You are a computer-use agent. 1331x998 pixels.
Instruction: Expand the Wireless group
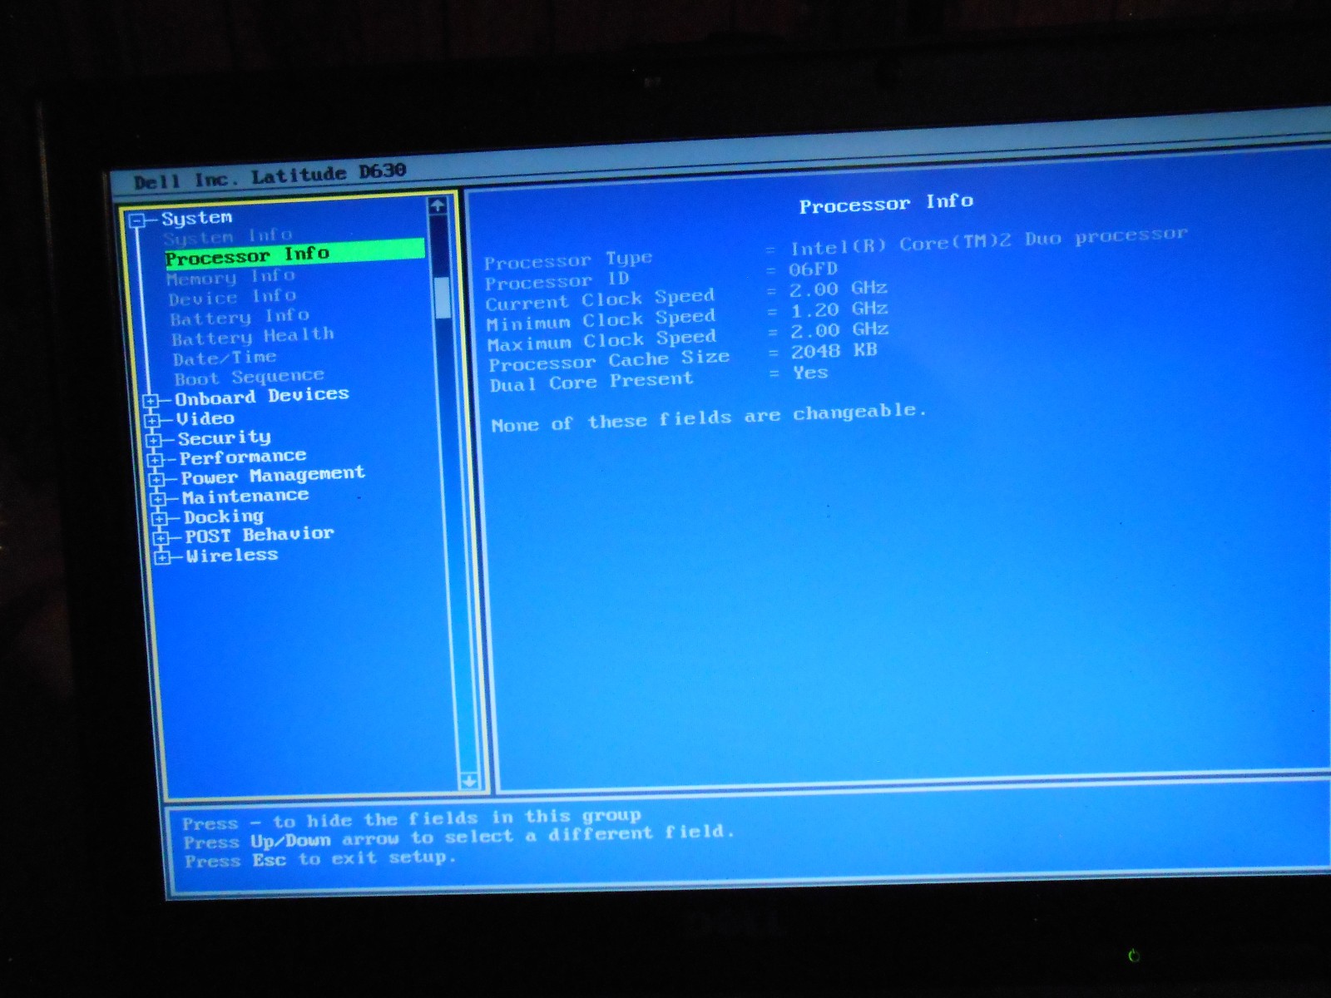click(x=163, y=556)
